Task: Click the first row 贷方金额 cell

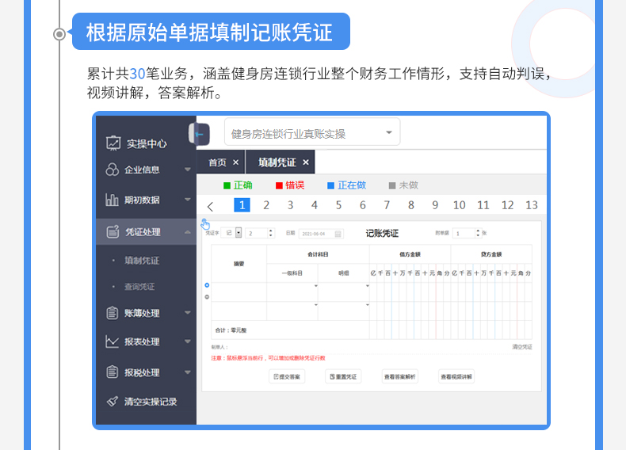Action: (x=491, y=292)
